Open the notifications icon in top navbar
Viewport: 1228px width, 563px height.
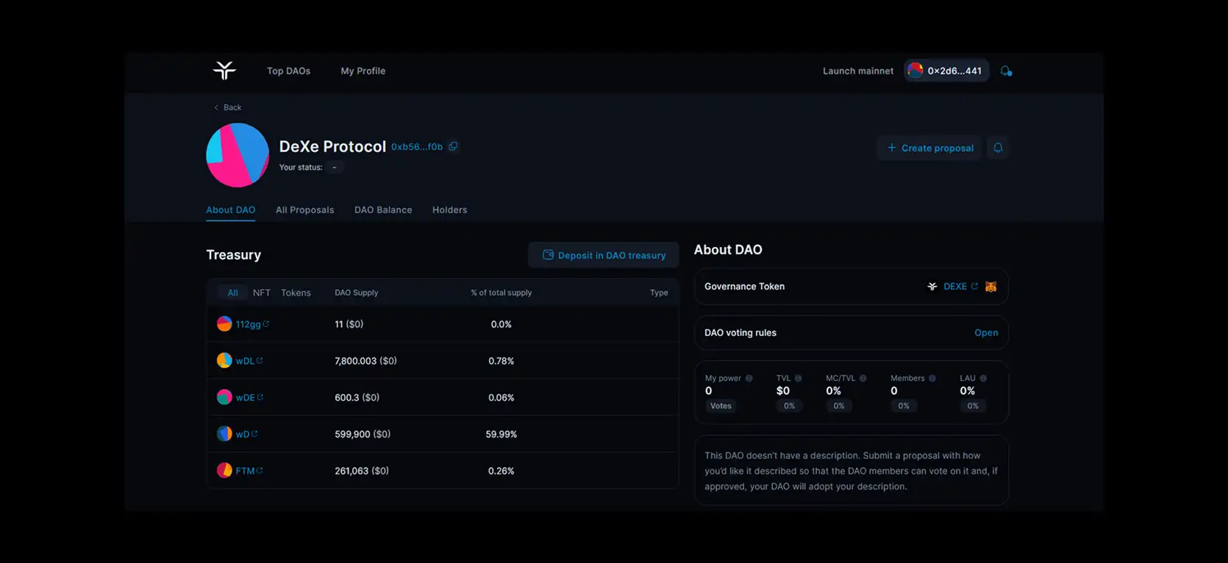tap(1006, 71)
